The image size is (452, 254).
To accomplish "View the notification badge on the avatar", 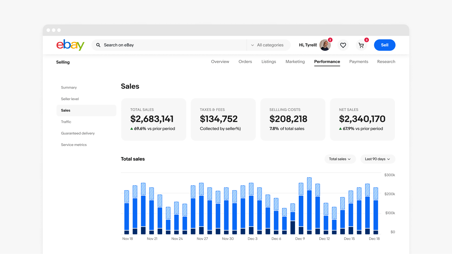I will (x=330, y=40).
